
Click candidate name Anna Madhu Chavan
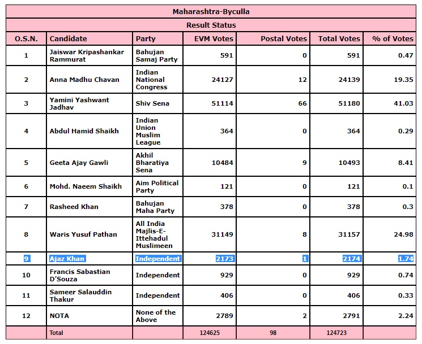84,80
